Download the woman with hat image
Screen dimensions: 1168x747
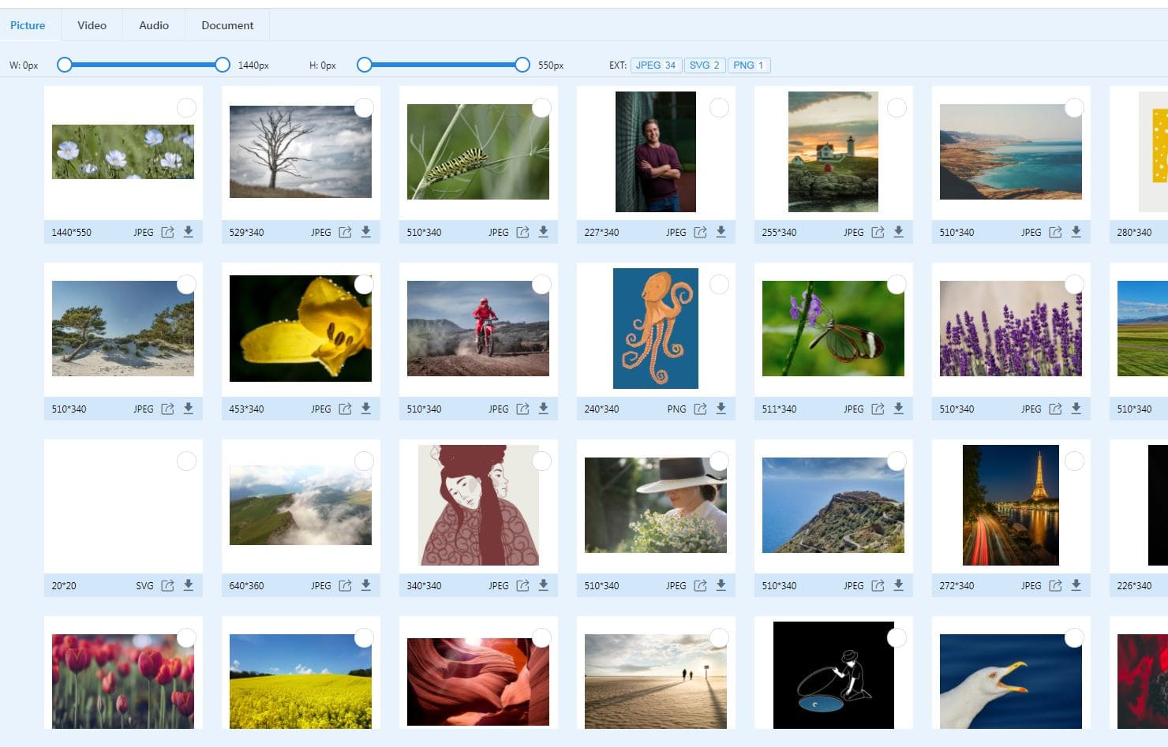[721, 585]
